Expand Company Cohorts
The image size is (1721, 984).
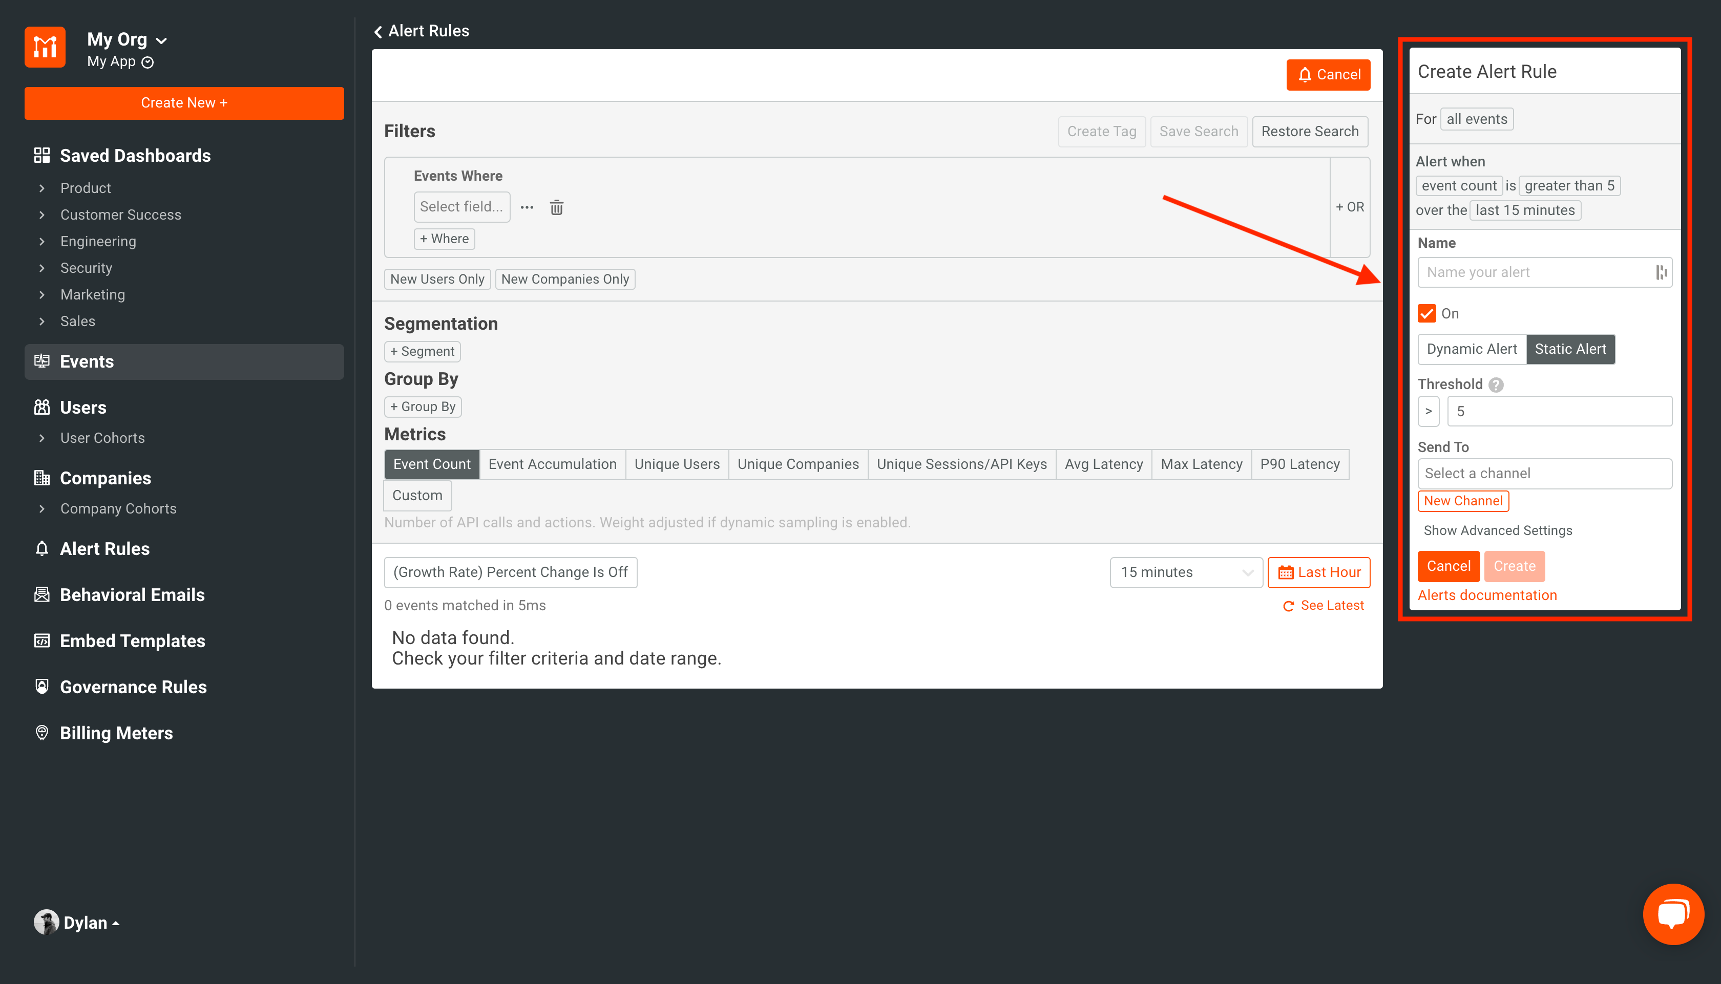pyautogui.click(x=42, y=508)
